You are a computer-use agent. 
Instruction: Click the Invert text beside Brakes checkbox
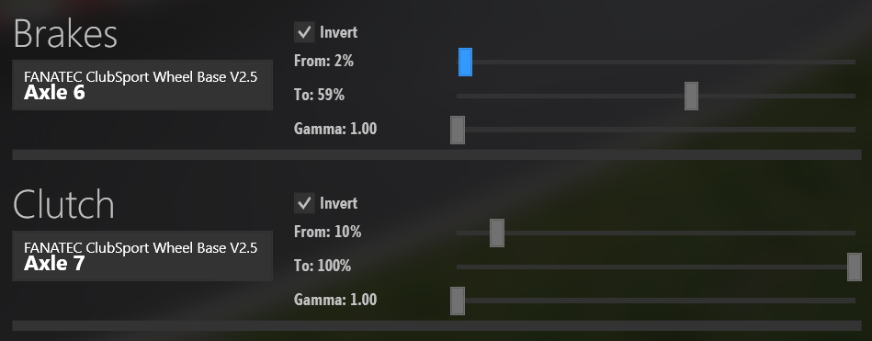click(x=339, y=32)
